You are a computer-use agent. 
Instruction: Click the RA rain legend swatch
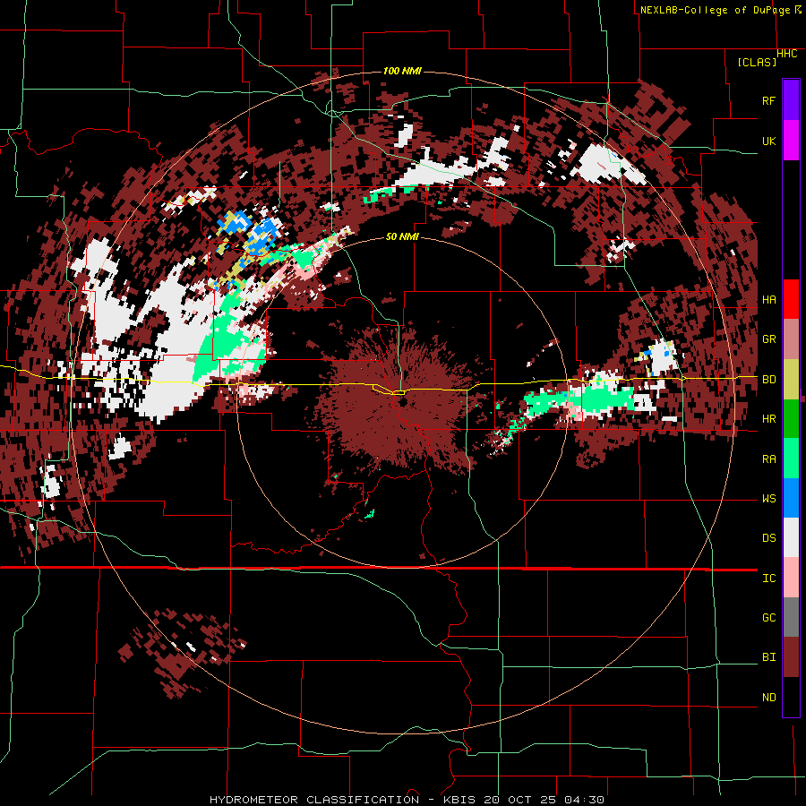(x=791, y=458)
